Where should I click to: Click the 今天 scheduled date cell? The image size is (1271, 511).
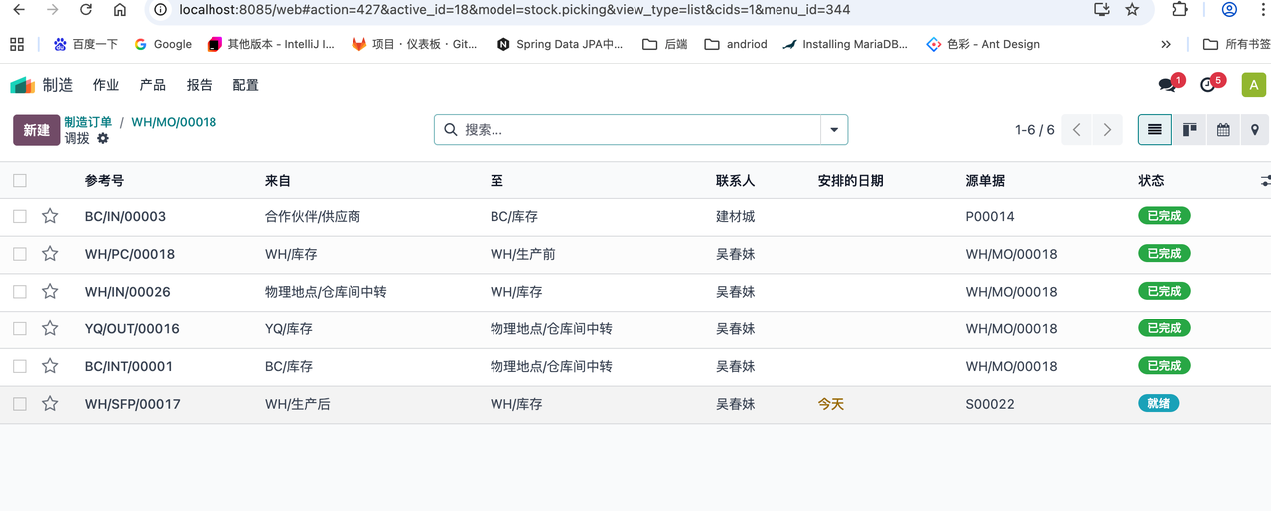click(x=831, y=404)
